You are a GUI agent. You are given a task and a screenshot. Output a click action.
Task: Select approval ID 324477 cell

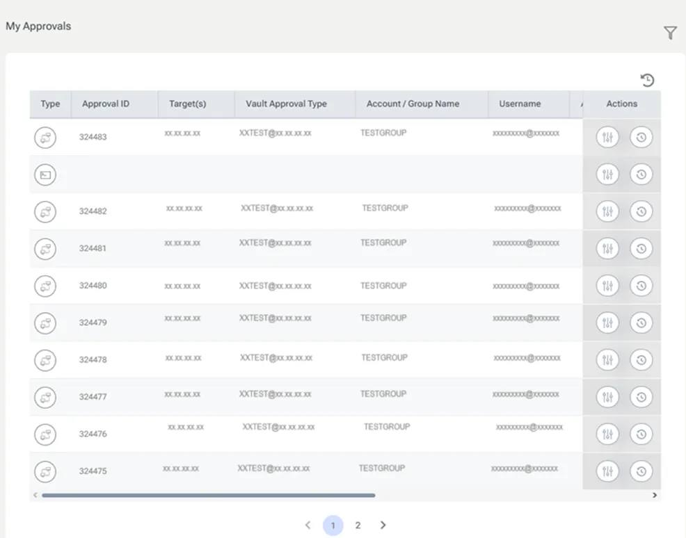click(93, 397)
